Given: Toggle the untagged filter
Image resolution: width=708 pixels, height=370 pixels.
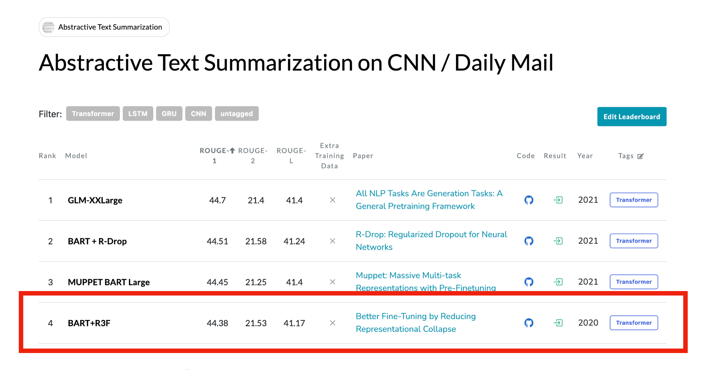Looking at the screenshot, I should (236, 114).
